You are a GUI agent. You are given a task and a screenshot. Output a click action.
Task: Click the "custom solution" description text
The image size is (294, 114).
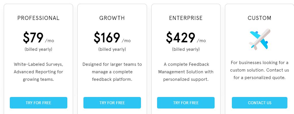(x=259, y=70)
